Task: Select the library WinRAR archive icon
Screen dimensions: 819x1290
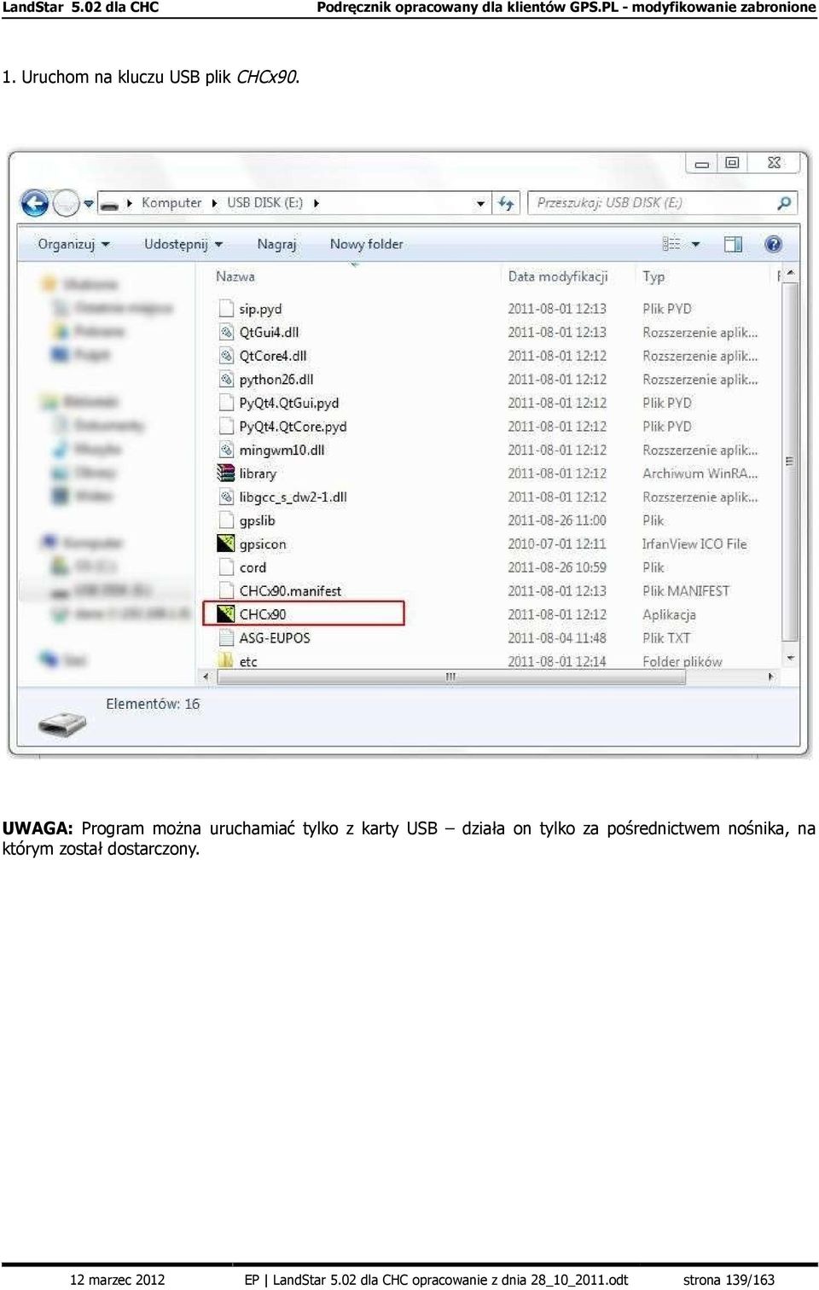Action: (x=226, y=473)
